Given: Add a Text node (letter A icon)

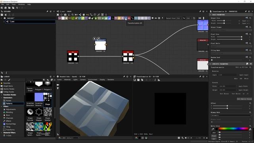Looking at the screenshot, I should (123, 18).
